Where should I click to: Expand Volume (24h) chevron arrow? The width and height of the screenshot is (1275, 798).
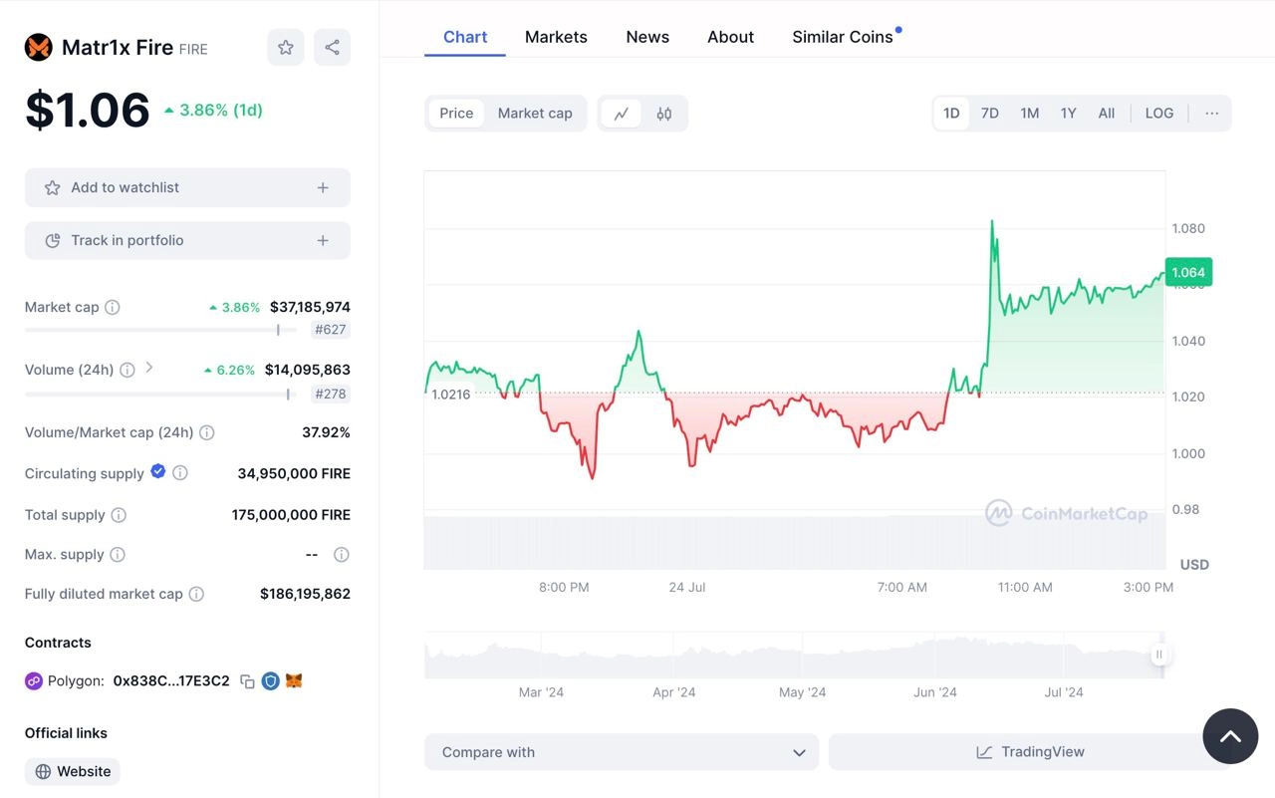pyautogui.click(x=149, y=368)
